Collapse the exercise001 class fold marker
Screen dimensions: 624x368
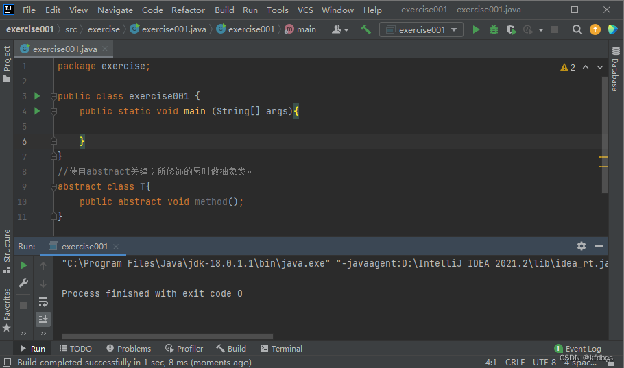click(53, 97)
